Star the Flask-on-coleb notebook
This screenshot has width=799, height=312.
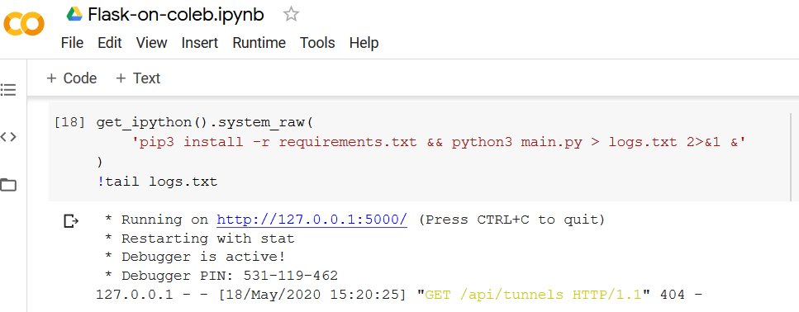point(291,14)
